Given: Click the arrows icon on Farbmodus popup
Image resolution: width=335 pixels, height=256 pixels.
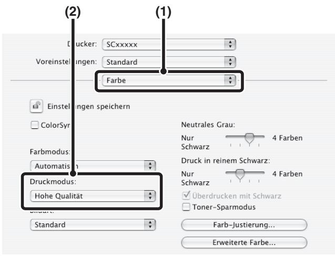Looking at the screenshot, I should [x=150, y=166].
